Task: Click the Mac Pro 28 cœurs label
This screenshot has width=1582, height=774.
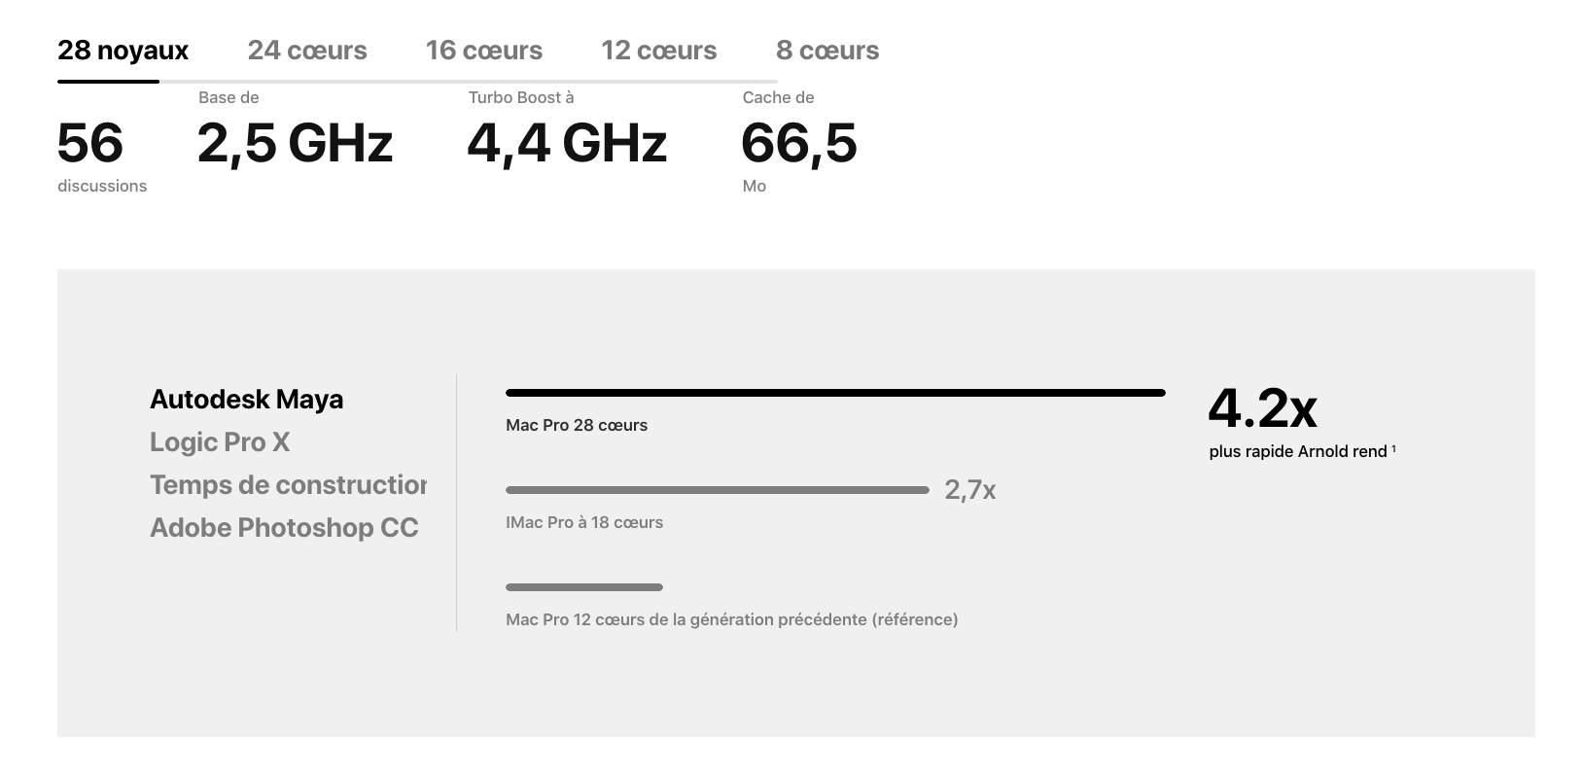Action: pos(577,425)
